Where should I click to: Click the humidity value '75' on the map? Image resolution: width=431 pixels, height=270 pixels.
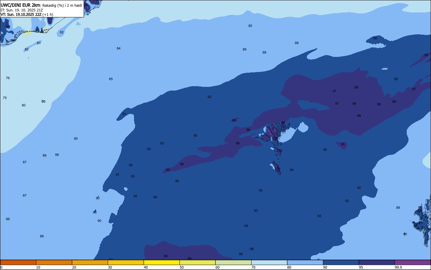click(x=5, y=98)
